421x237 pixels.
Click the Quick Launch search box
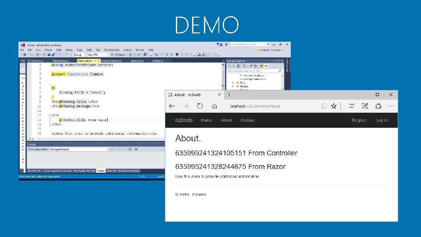(x=250, y=44)
